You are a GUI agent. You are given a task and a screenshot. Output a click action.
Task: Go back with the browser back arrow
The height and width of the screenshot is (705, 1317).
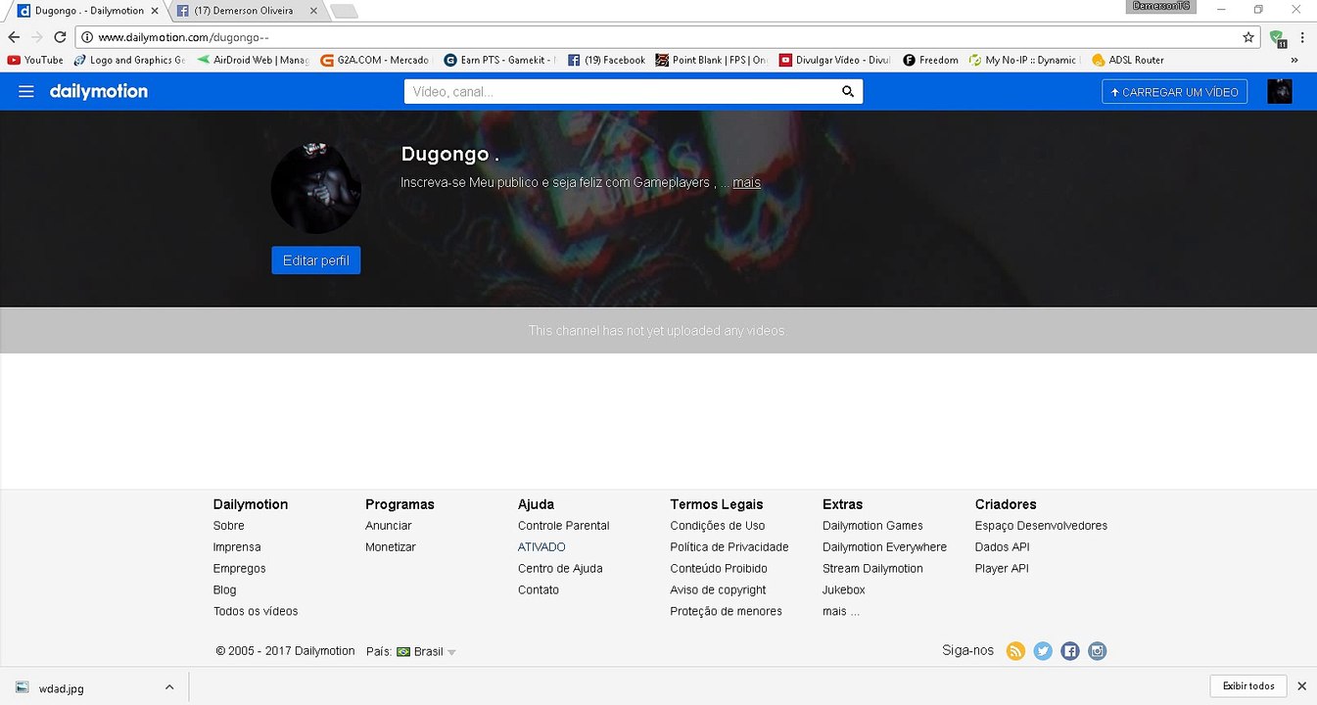[x=14, y=37]
